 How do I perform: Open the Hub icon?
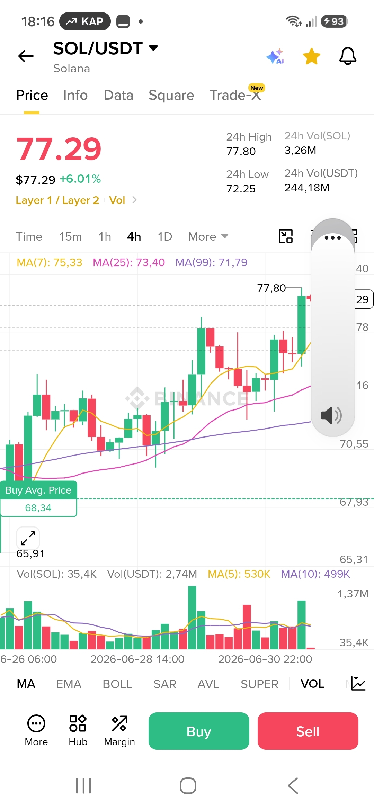pos(78,730)
